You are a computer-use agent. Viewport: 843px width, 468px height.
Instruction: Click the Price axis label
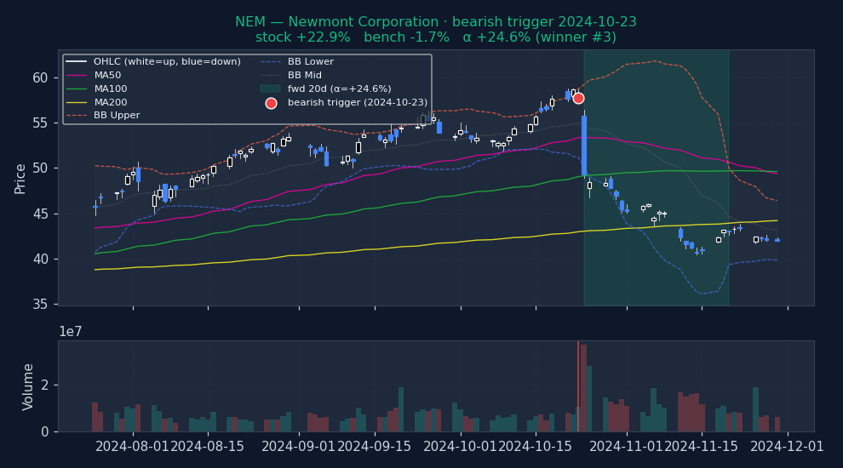(x=20, y=178)
